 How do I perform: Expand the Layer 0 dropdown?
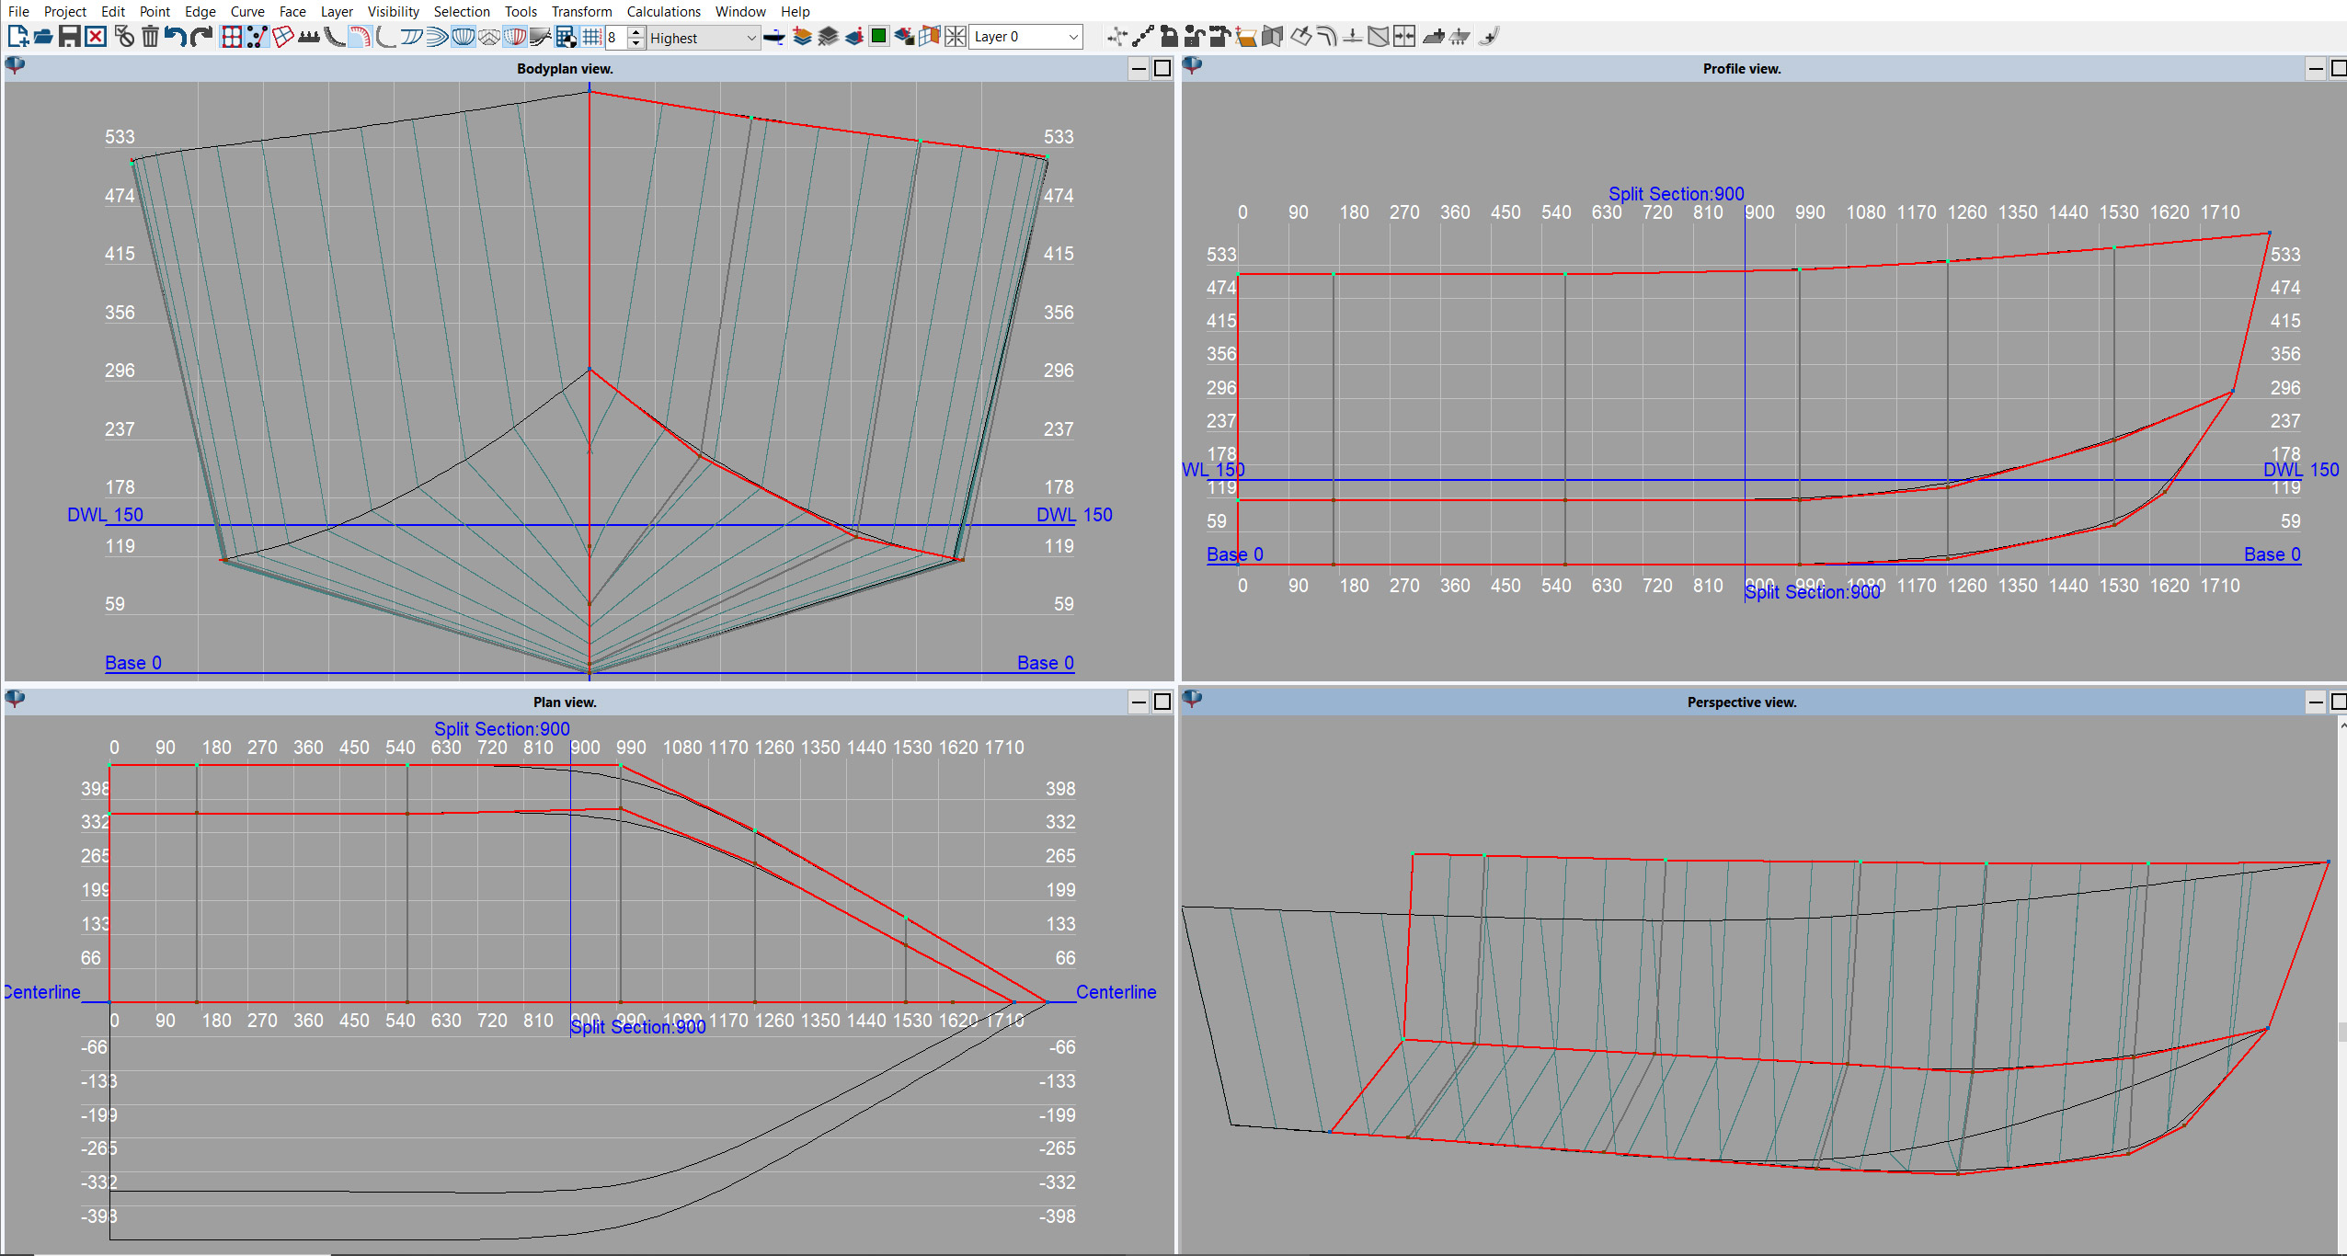coord(1072,37)
